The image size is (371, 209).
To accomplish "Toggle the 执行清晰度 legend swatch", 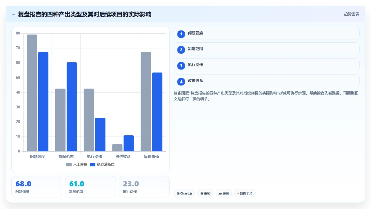I will (93, 165).
